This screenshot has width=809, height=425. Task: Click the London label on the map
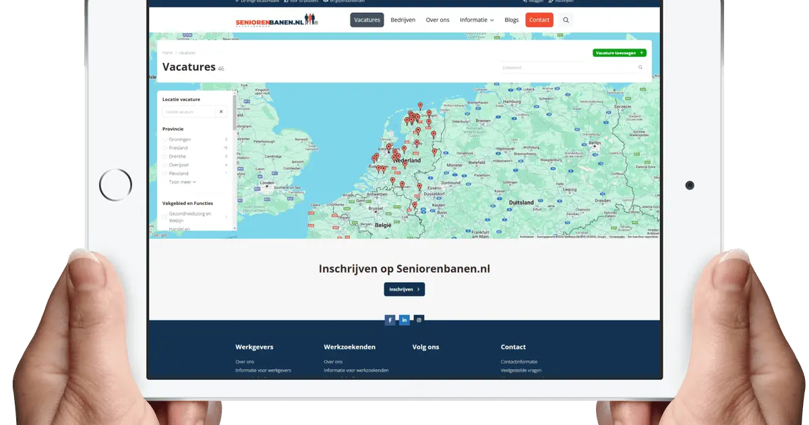tap(267, 183)
